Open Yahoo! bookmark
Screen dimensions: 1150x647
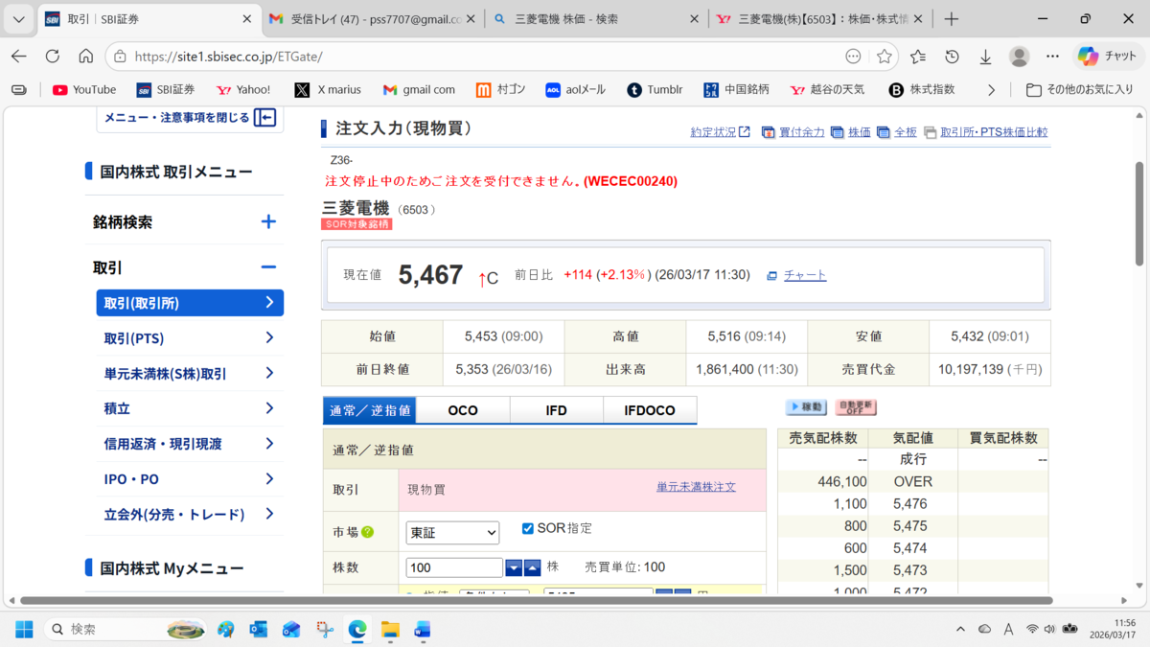point(243,89)
